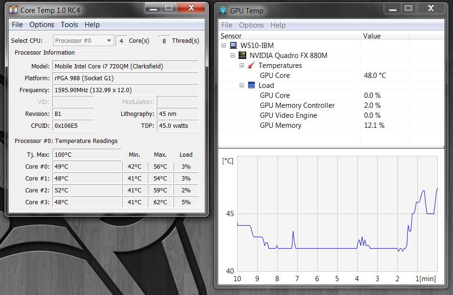Click the 48.0 °C GPU Core value
The width and height of the screenshot is (453, 295).
click(x=375, y=76)
